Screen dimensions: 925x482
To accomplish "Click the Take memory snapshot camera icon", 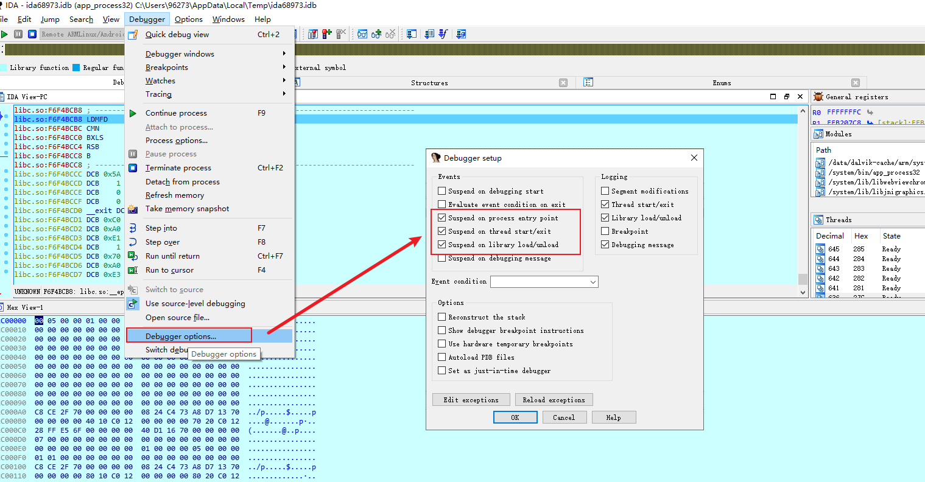I will (x=133, y=209).
